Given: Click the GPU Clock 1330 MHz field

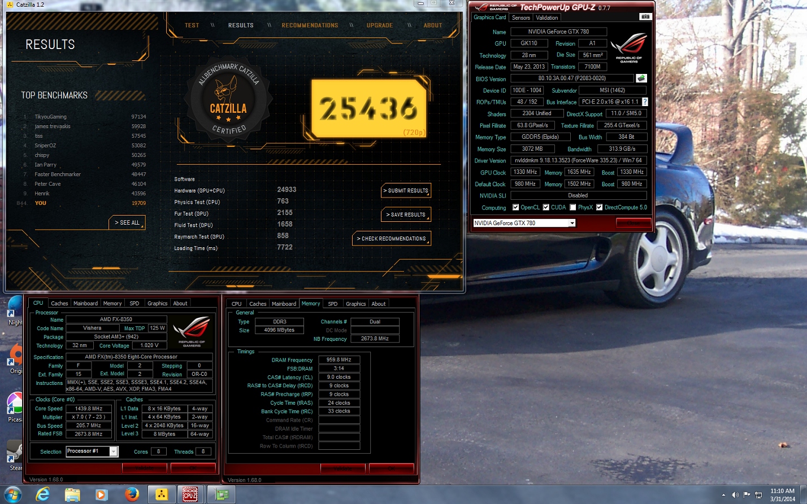Looking at the screenshot, I should point(525,172).
